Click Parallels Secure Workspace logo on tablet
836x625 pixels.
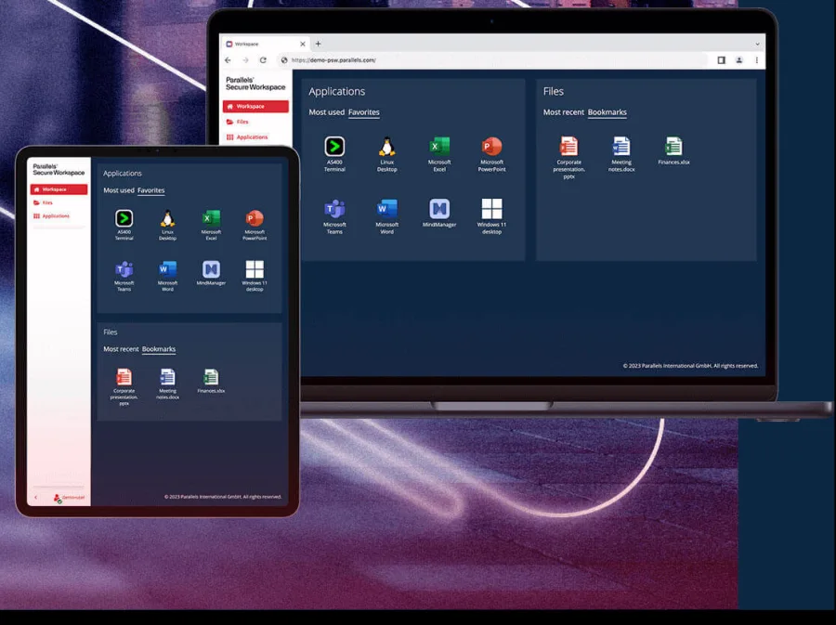(x=59, y=169)
